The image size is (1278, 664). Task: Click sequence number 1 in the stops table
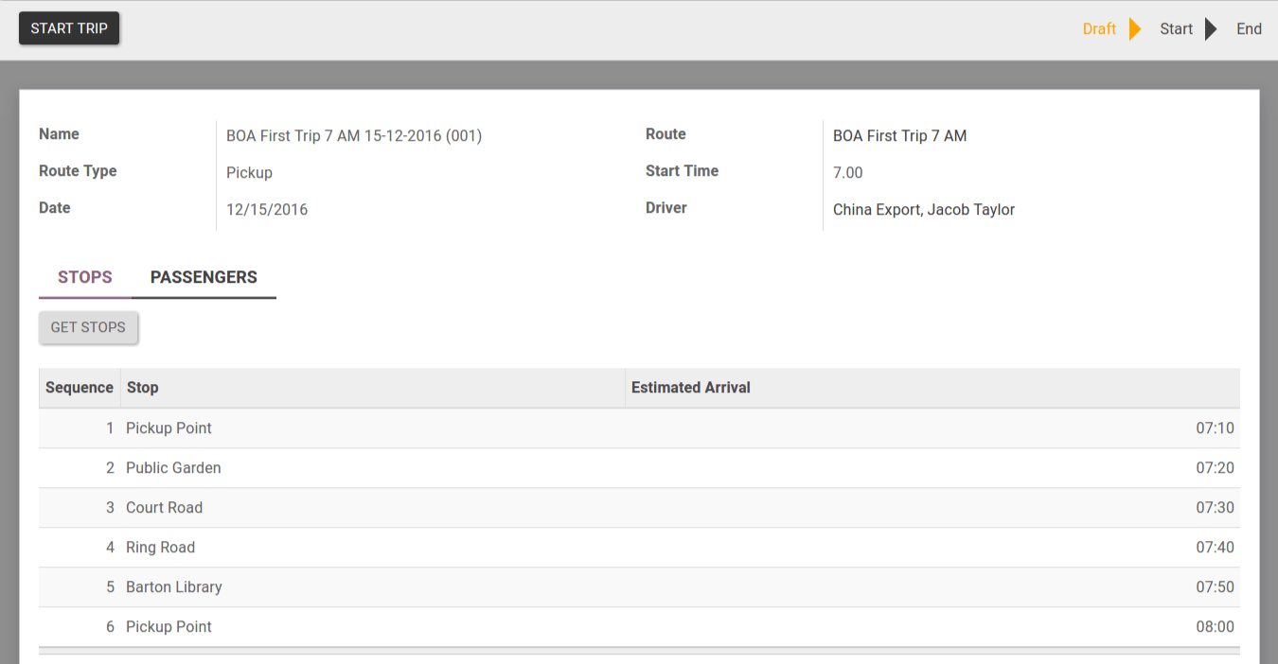[110, 428]
